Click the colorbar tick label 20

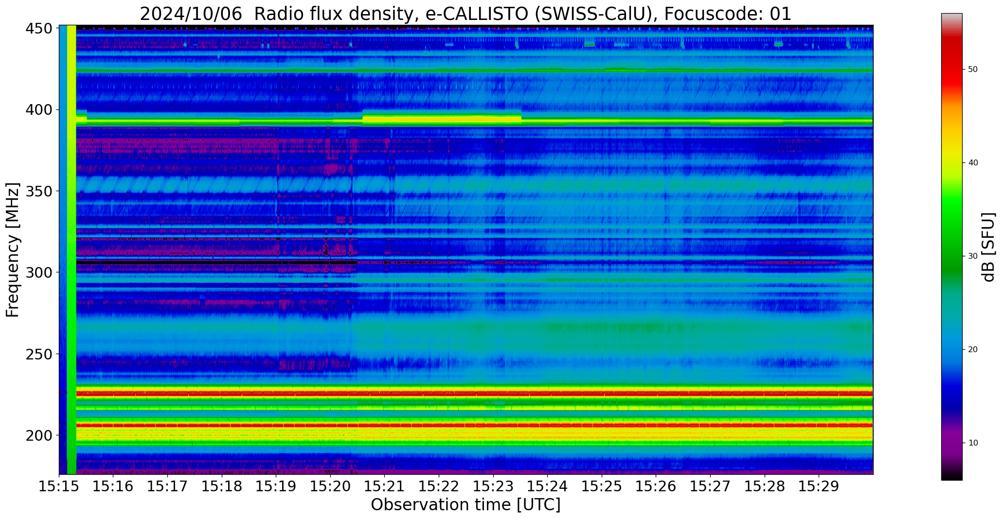click(973, 350)
